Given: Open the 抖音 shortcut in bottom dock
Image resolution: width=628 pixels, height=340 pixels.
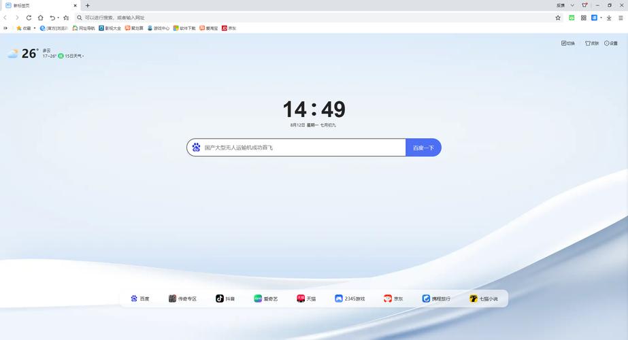Looking at the screenshot, I should point(225,299).
